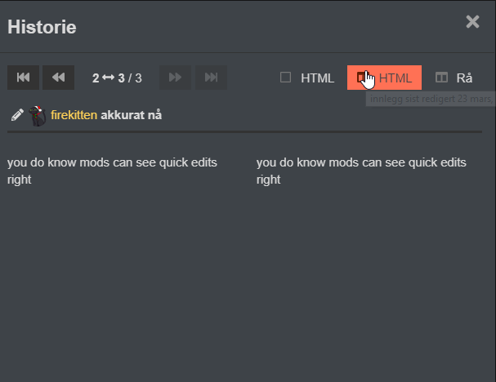Click firekitten's avatar image

[x=36, y=115]
